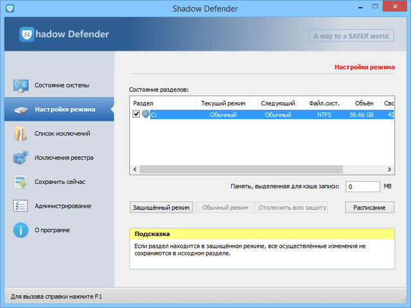
Task: Sort by 'Текущий режим' column header
Action: pos(223,103)
